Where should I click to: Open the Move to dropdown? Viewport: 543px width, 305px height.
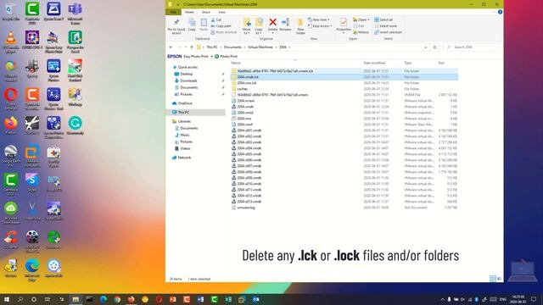(247, 26)
